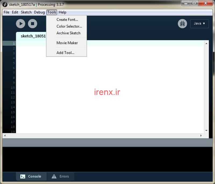Click the Processing logo in title bar

[x=5, y=4]
